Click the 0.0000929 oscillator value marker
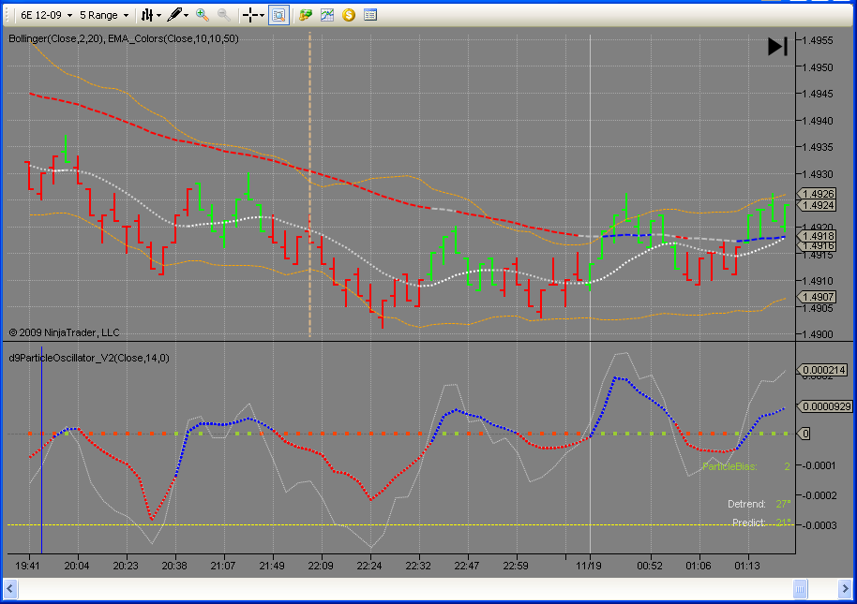 pos(825,406)
